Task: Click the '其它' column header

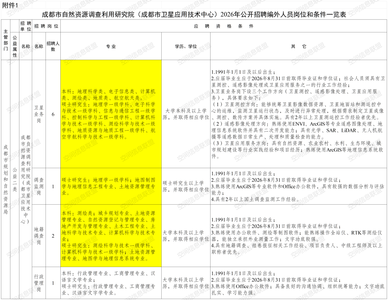Action: pos(299,46)
